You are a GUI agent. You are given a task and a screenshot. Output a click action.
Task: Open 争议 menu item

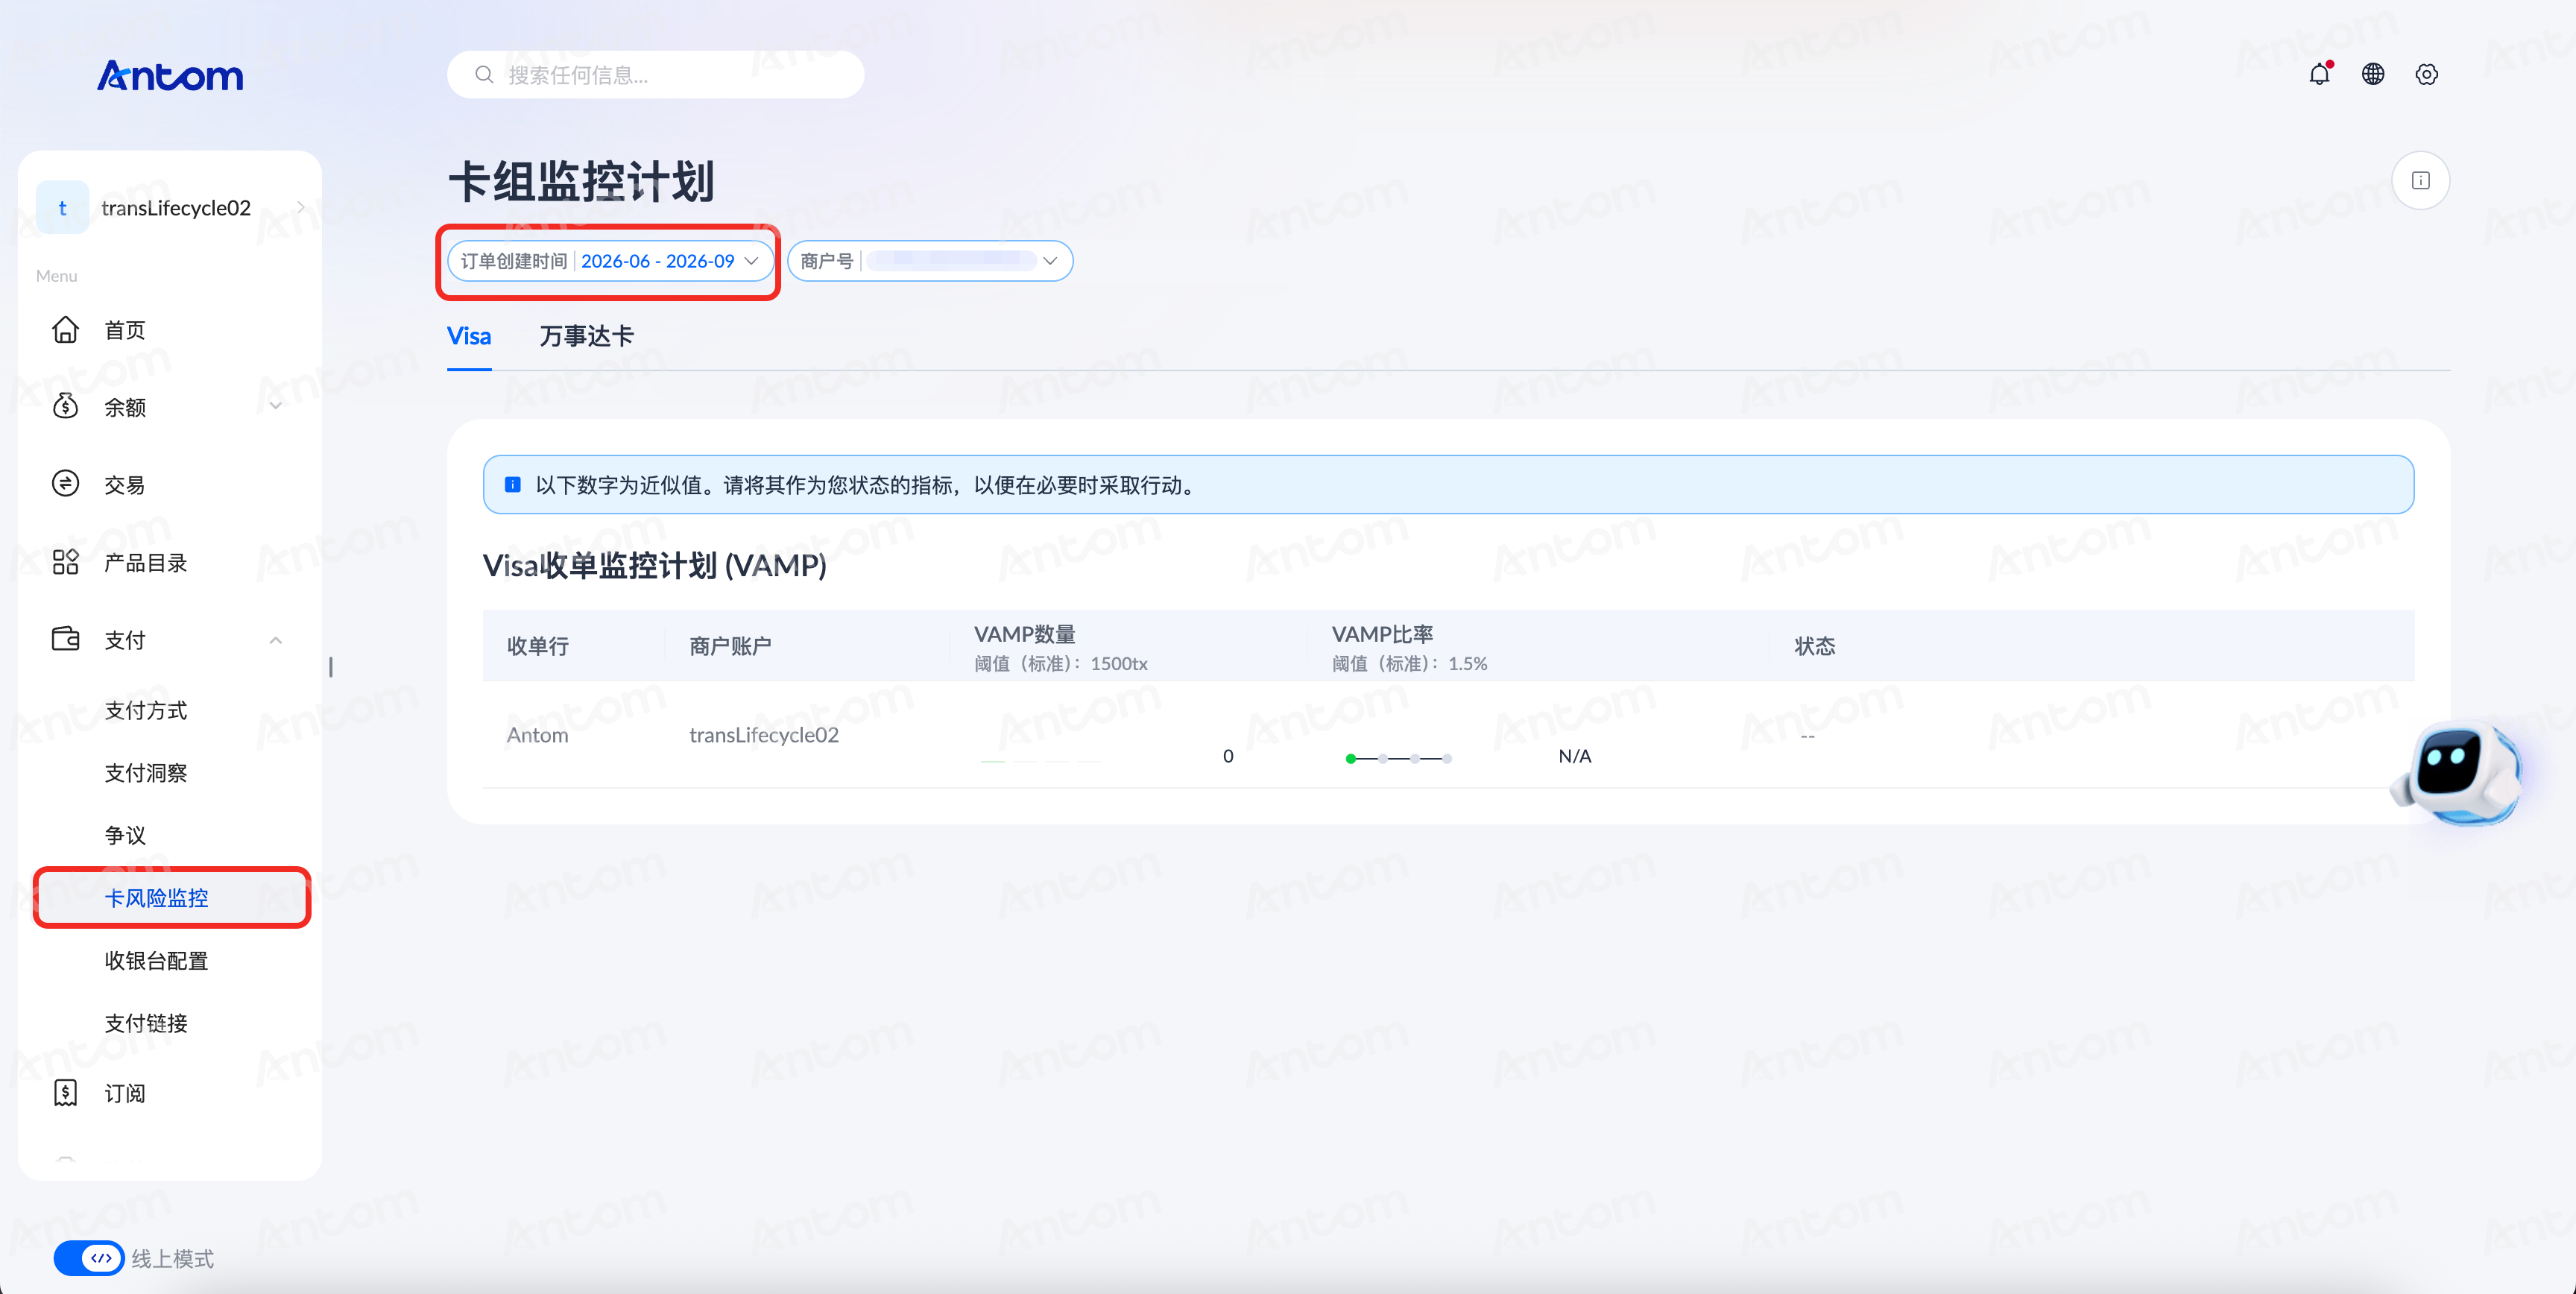click(125, 835)
